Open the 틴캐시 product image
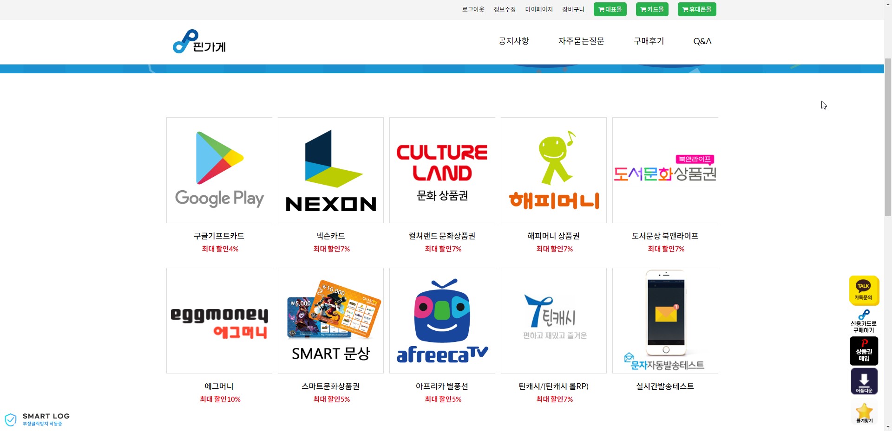Image resolution: width=892 pixels, height=431 pixels. [554, 321]
